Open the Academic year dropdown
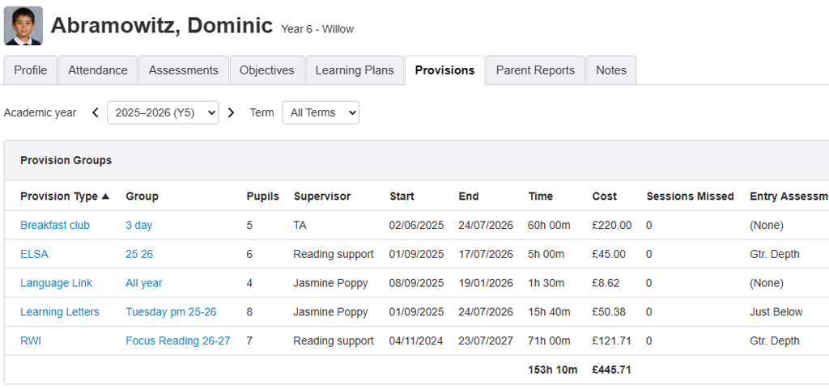The image size is (829, 389). coord(163,112)
